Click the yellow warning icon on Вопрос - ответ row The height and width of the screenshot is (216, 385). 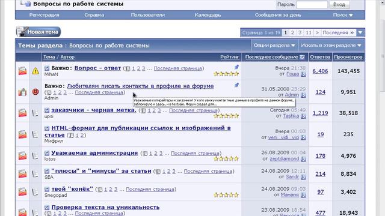click(x=35, y=71)
